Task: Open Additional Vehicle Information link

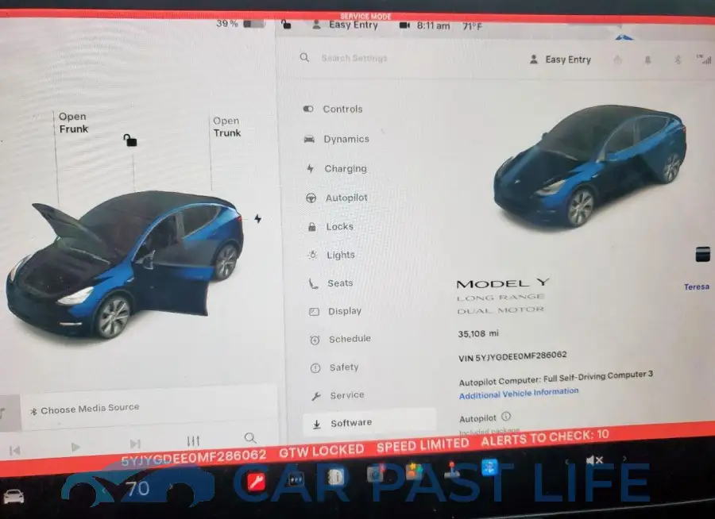Action: 519,394
